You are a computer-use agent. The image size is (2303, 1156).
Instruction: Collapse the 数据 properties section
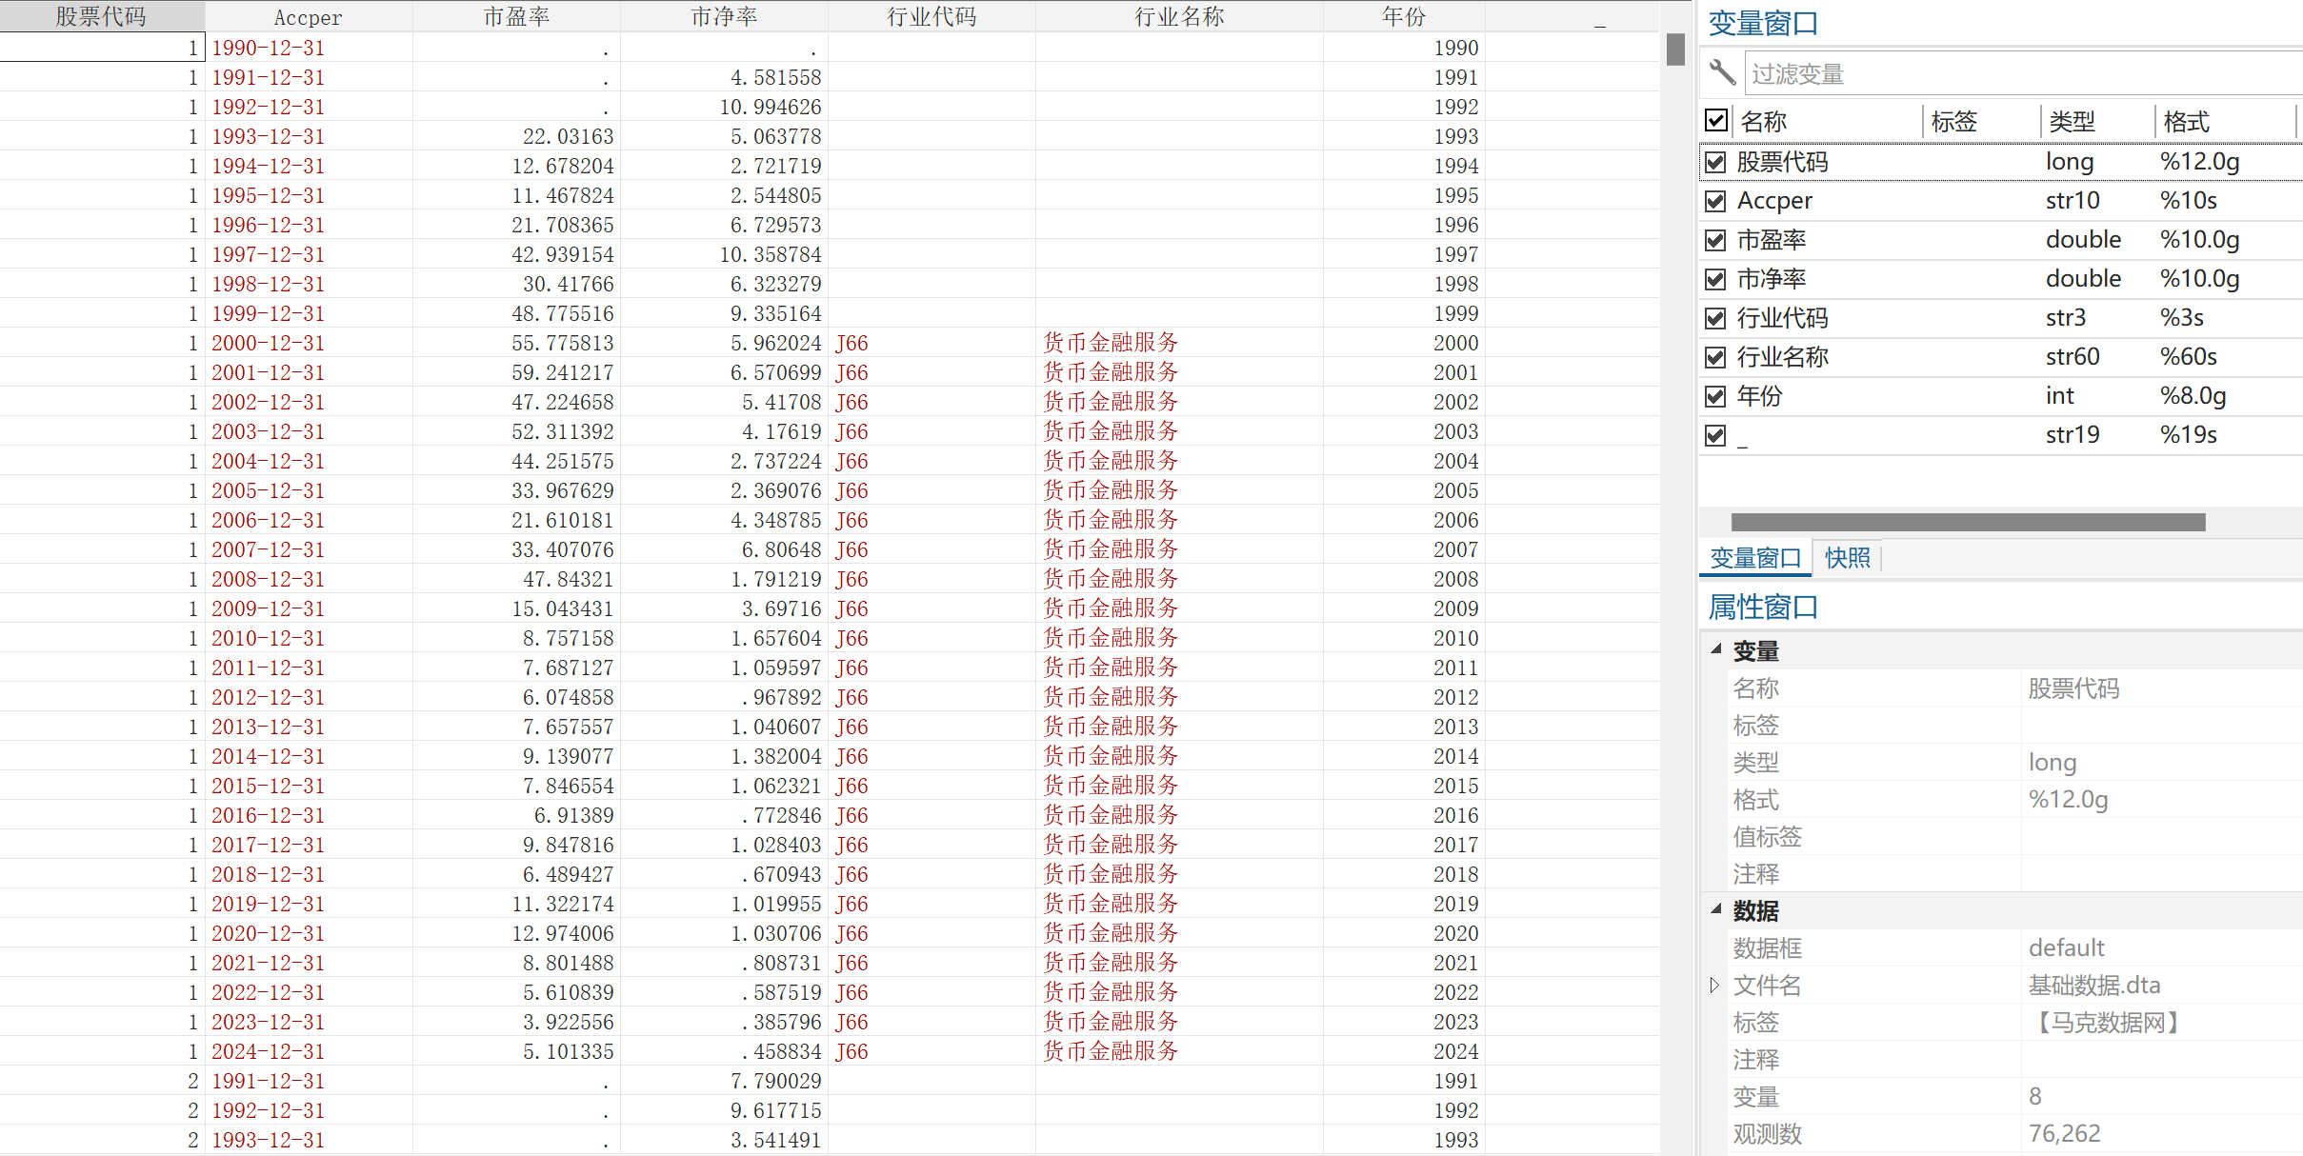click(x=1716, y=909)
